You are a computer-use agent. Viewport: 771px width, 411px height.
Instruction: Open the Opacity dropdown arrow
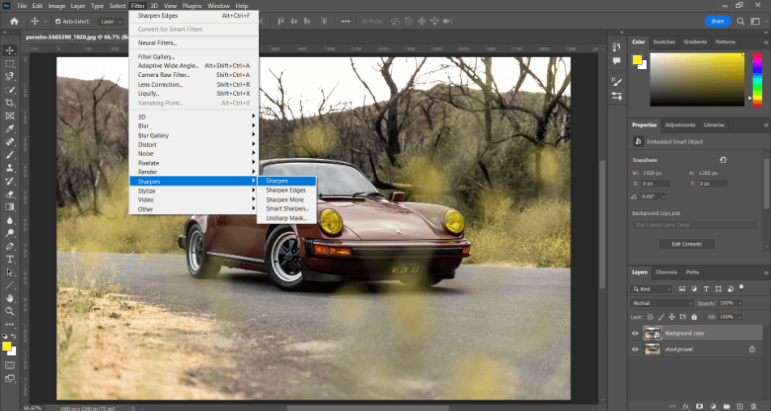(739, 303)
